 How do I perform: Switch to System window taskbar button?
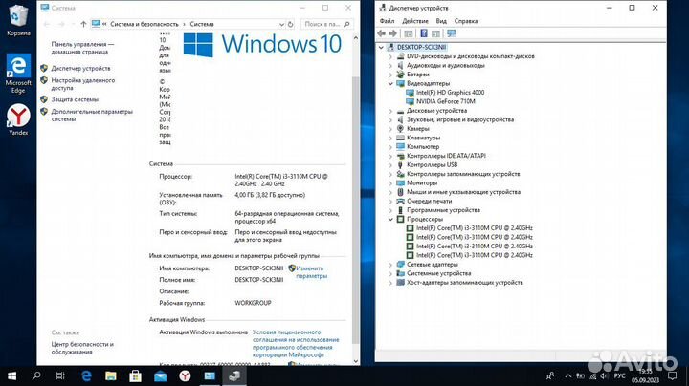click(210, 375)
